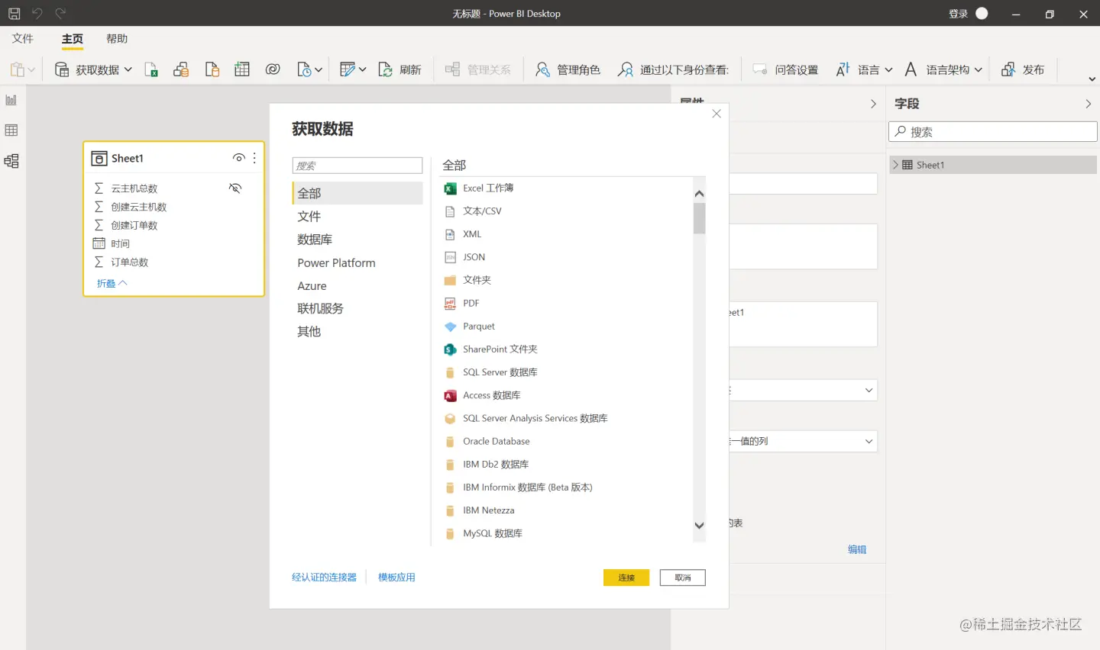
Task: Click the Excel workbook ribbon icon
Action: 151,69
